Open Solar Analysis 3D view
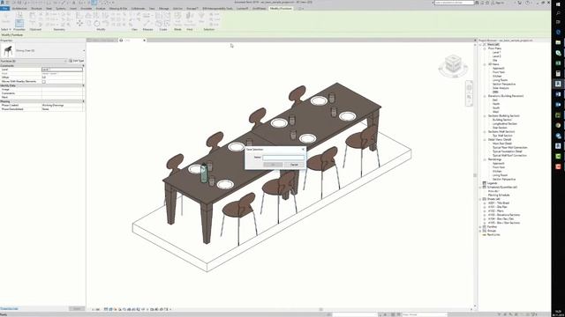Screen dimensions: 565x317 point(501,88)
